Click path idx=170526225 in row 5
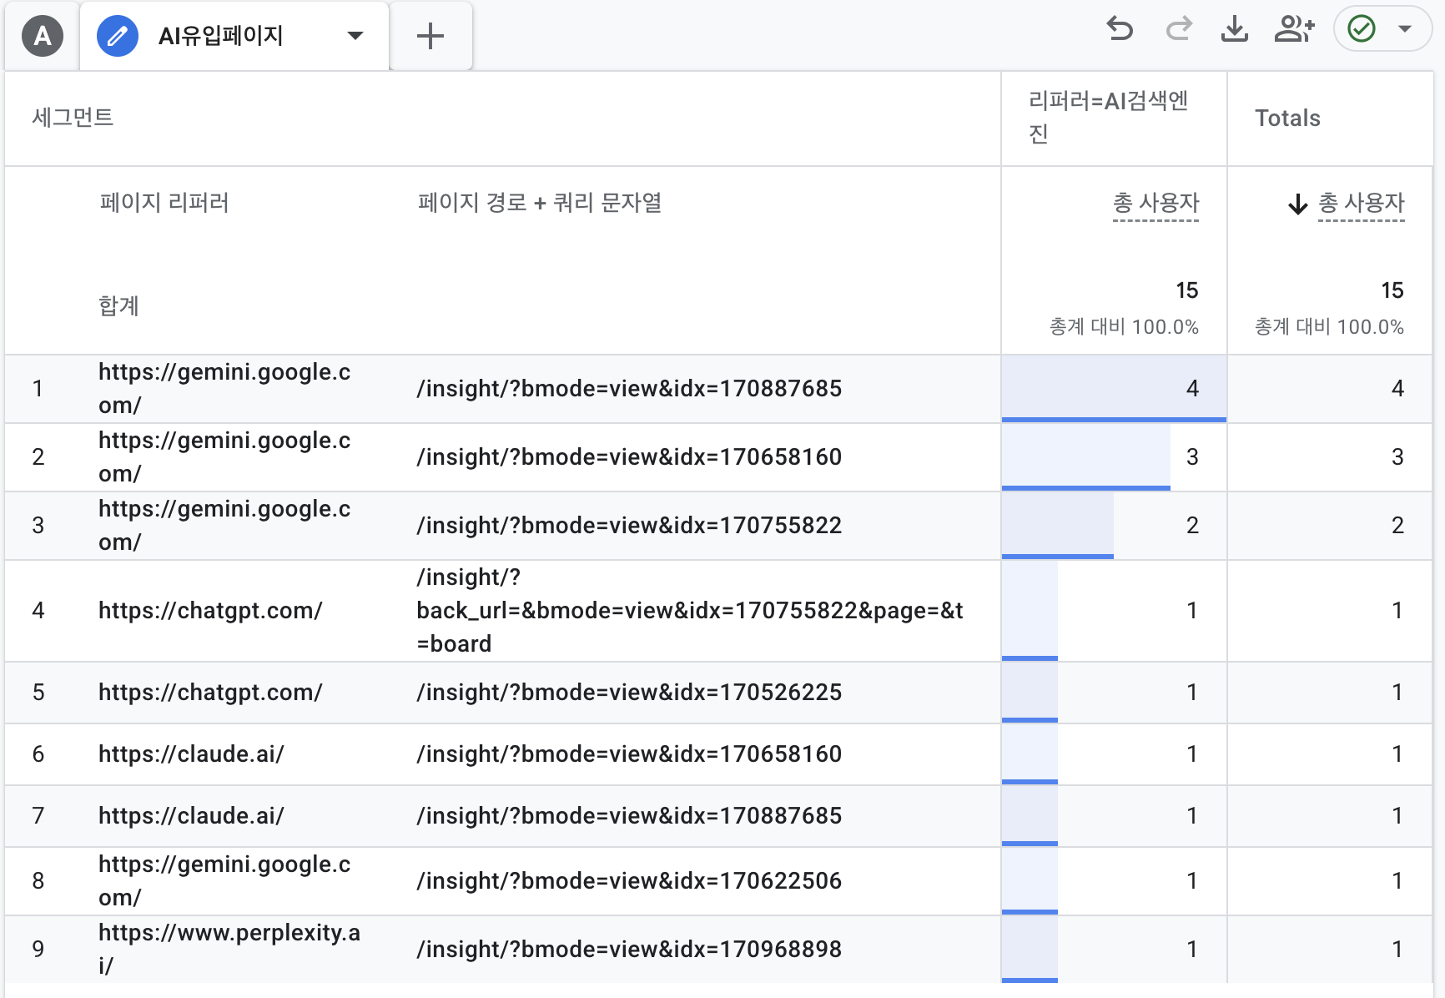 click(629, 692)
